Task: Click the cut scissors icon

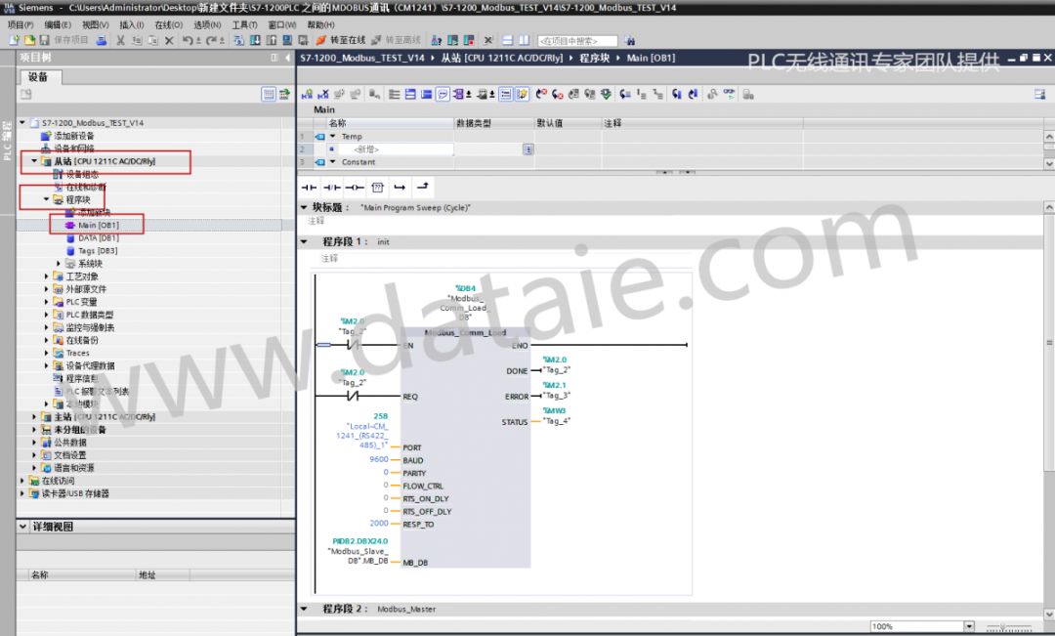Action: pos(120,40)
